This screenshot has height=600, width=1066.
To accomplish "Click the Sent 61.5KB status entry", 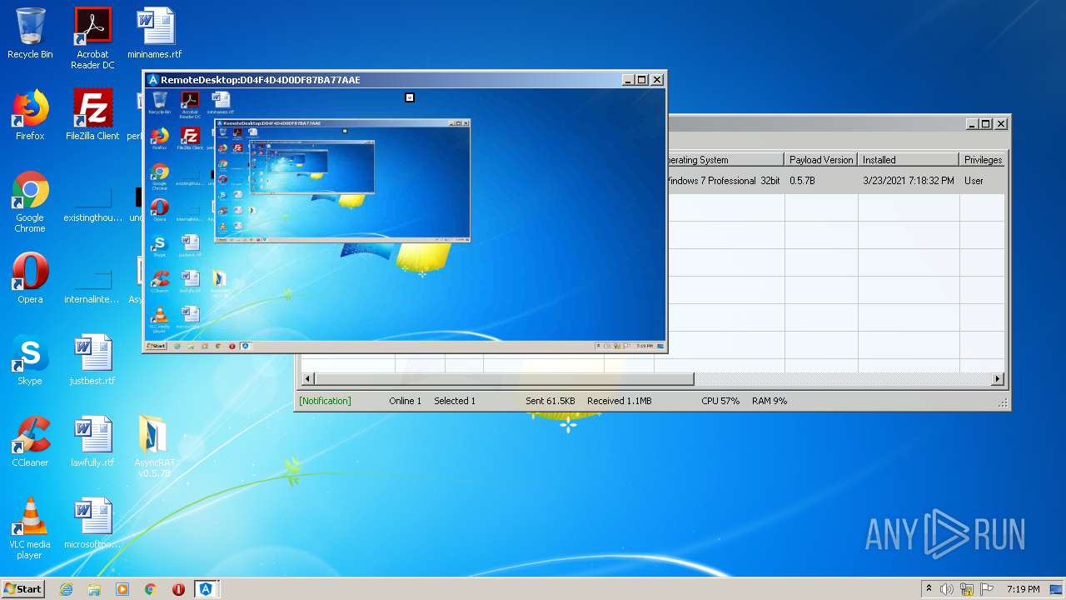I will (x=550, y=401).
